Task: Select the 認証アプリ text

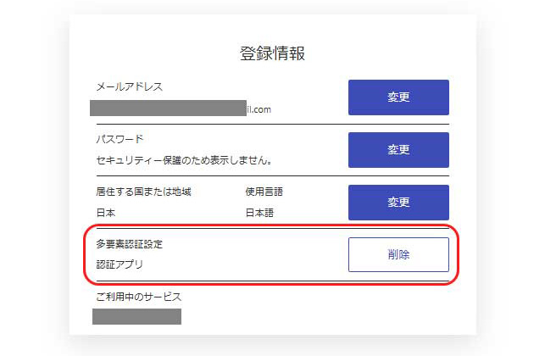Action: pos(119,264)
